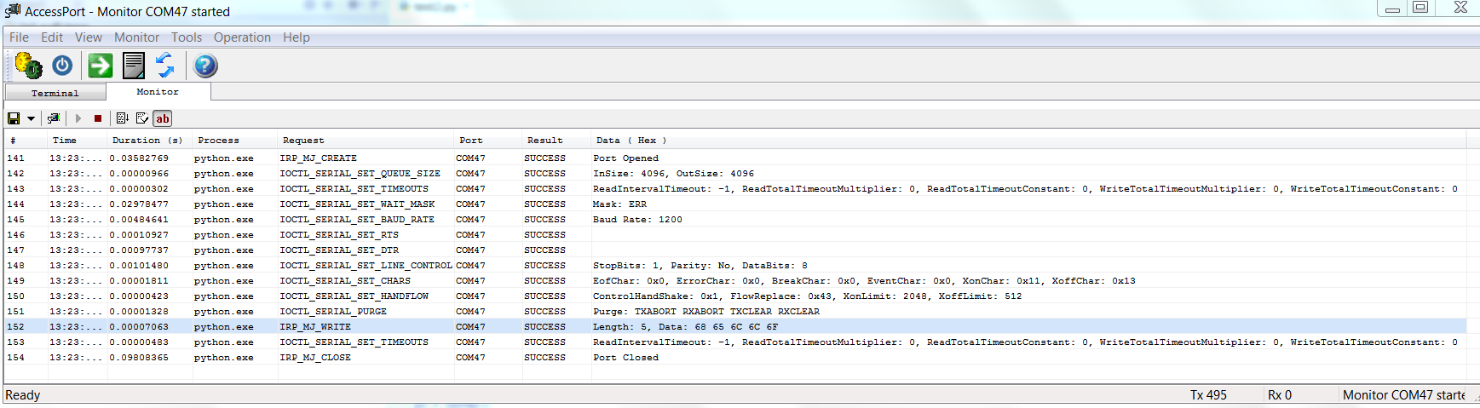Sort by the Time column header

pos(77,141)
